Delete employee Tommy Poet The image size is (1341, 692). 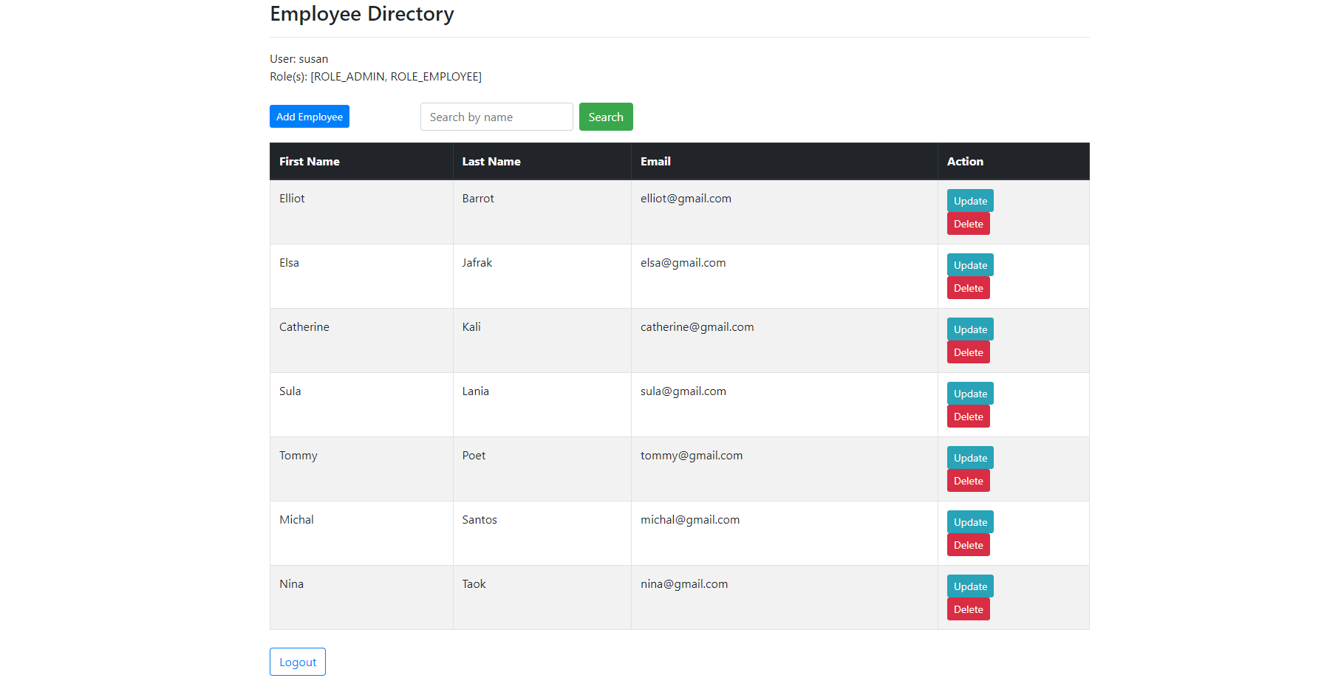point(968,480)
